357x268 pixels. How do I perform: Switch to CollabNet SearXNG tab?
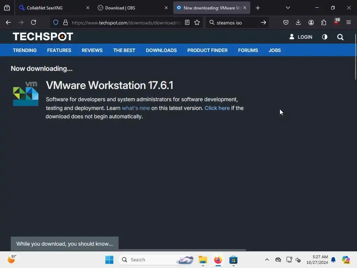point(54,8)
